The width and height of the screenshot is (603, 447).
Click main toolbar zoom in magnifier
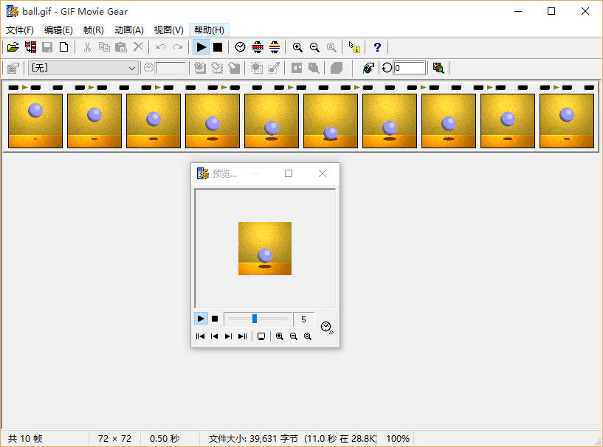click(x=297, y=47)
